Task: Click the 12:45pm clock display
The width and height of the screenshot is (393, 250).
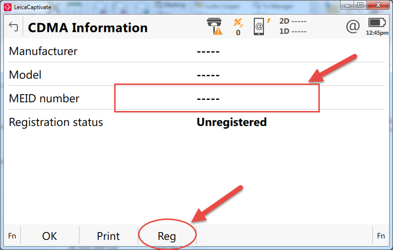Action: pos(377,33)
